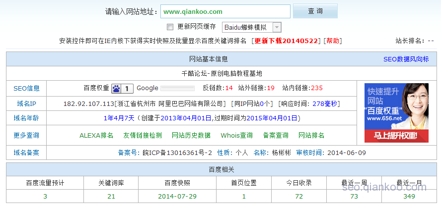Click the 审核时间 date 2014-06-09
This screenshot has height=205, width=441.
347,153
